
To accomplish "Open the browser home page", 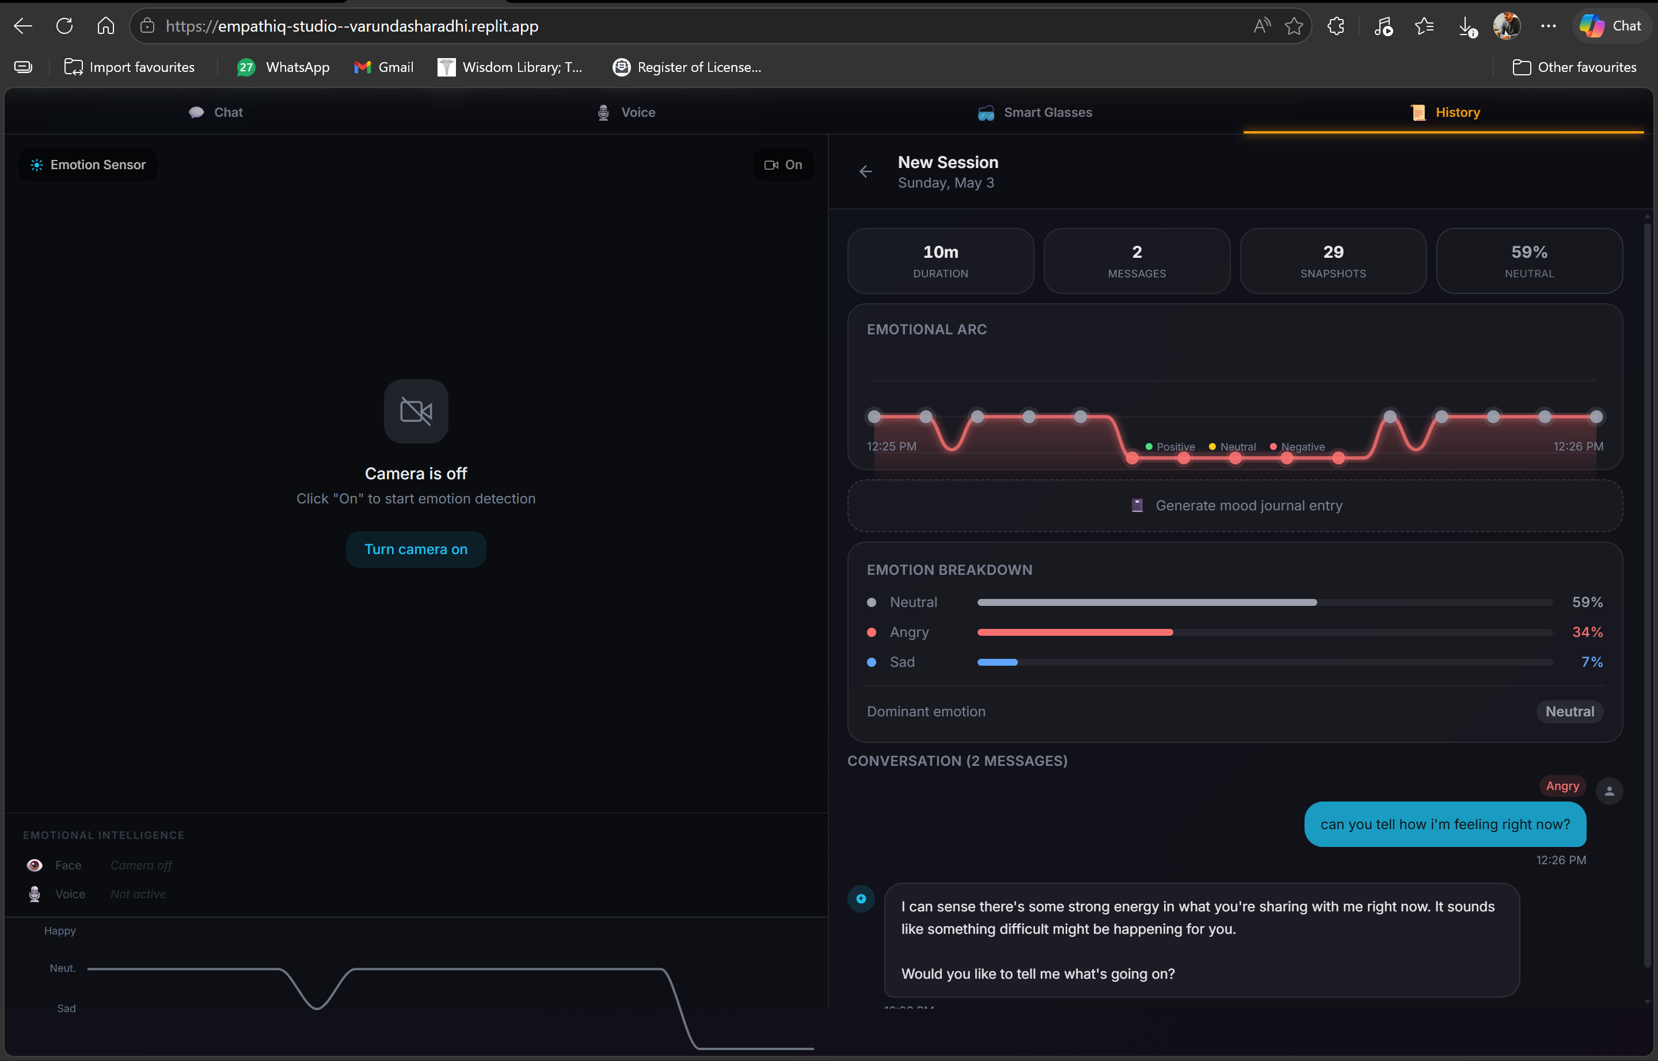I will point(105,26).
